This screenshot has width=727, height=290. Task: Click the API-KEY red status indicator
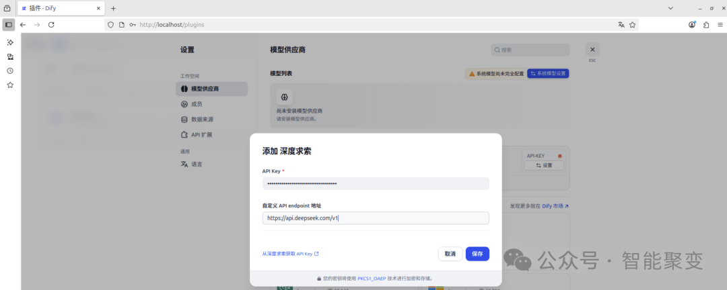point(559,156)
